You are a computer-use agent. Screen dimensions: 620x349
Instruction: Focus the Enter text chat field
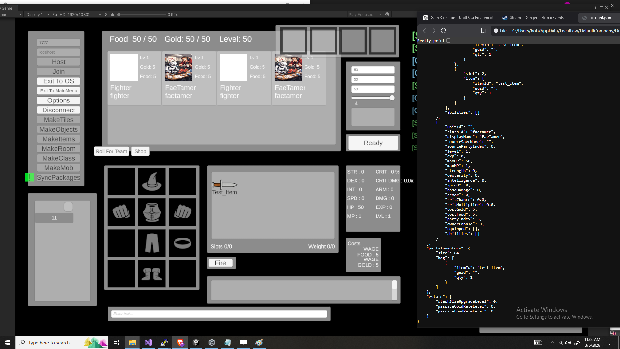(219, 314)
